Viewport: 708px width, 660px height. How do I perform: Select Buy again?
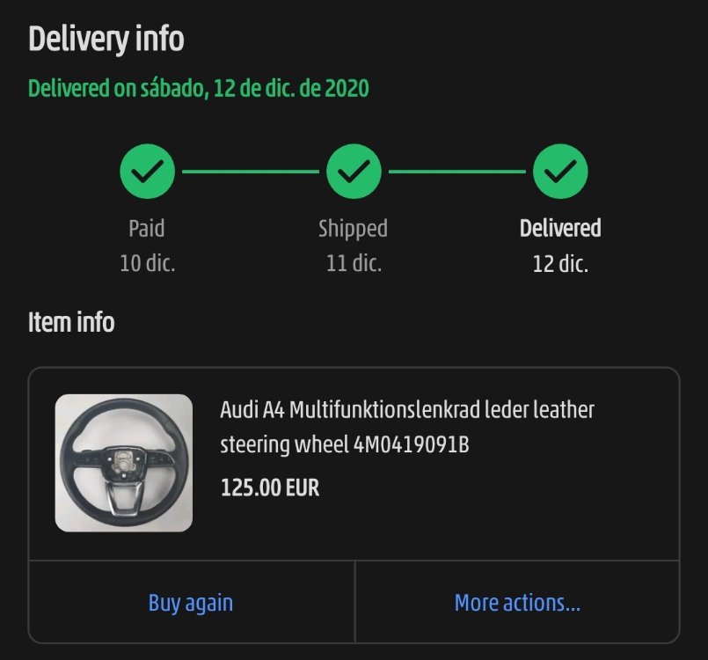pos(192,602)
